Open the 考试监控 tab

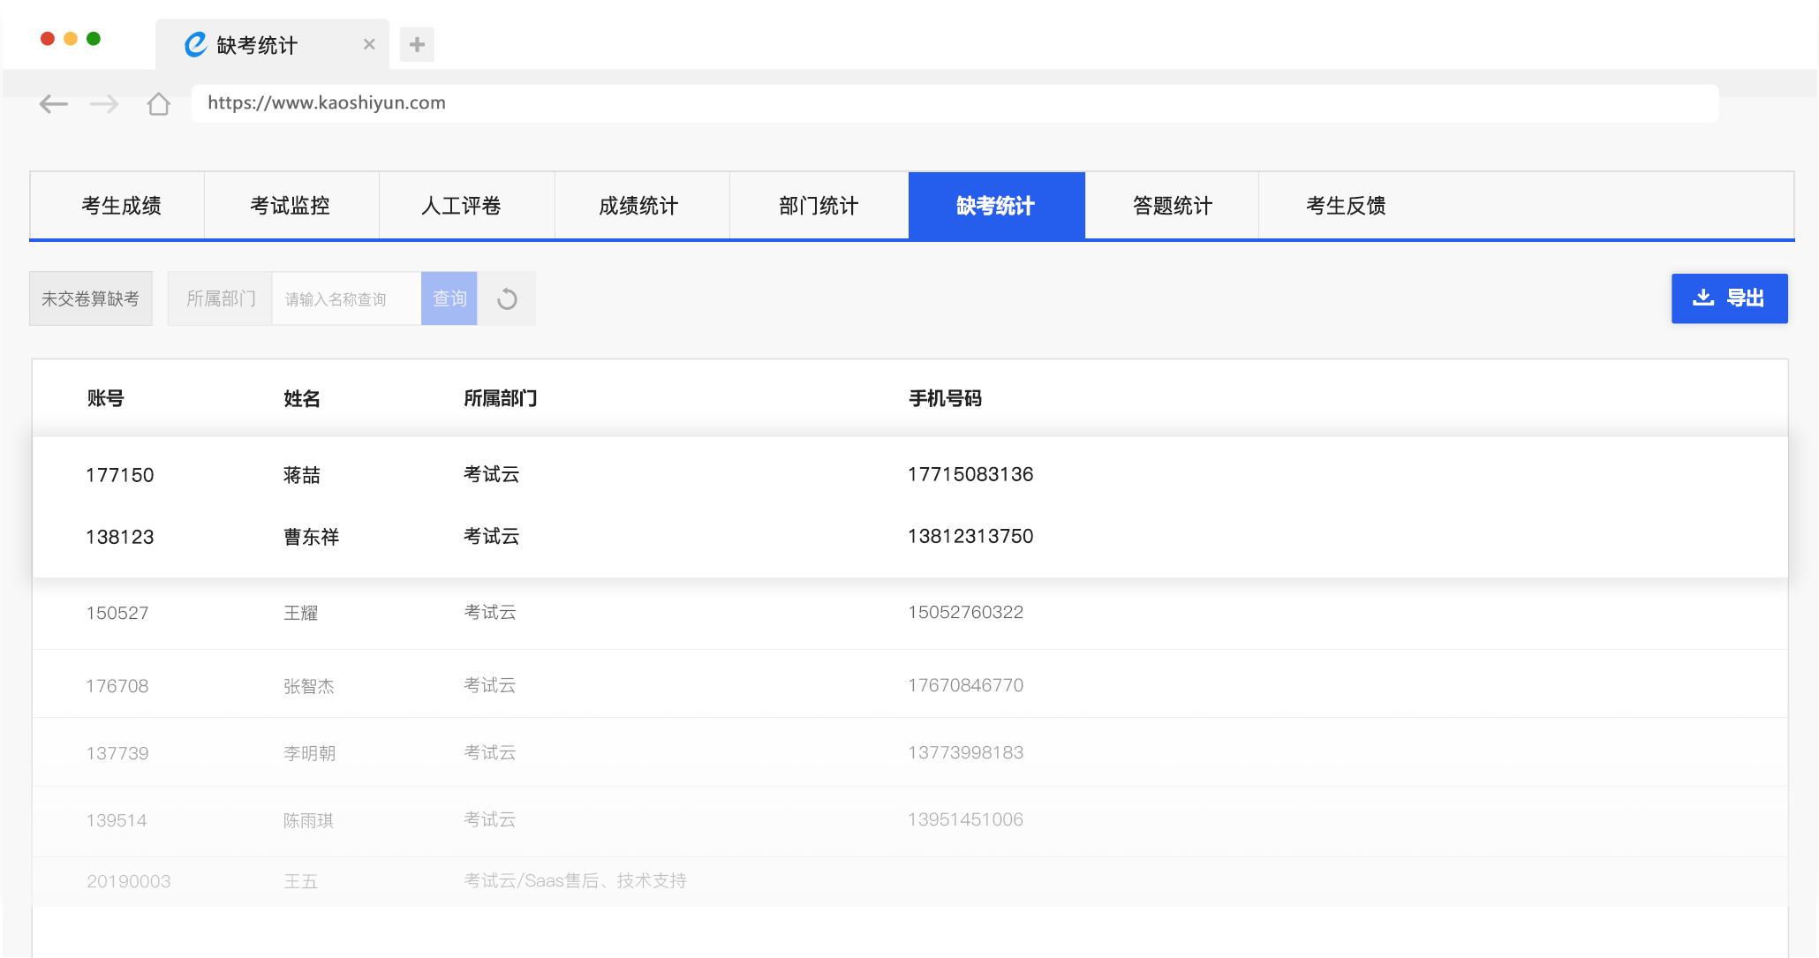pyautogui.click(x=290, y=206)
